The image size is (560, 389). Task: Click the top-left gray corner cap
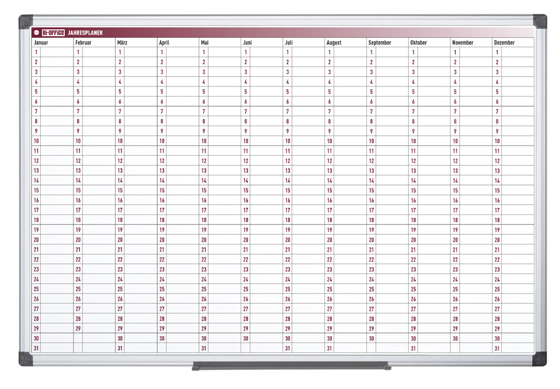pos(25,22)
